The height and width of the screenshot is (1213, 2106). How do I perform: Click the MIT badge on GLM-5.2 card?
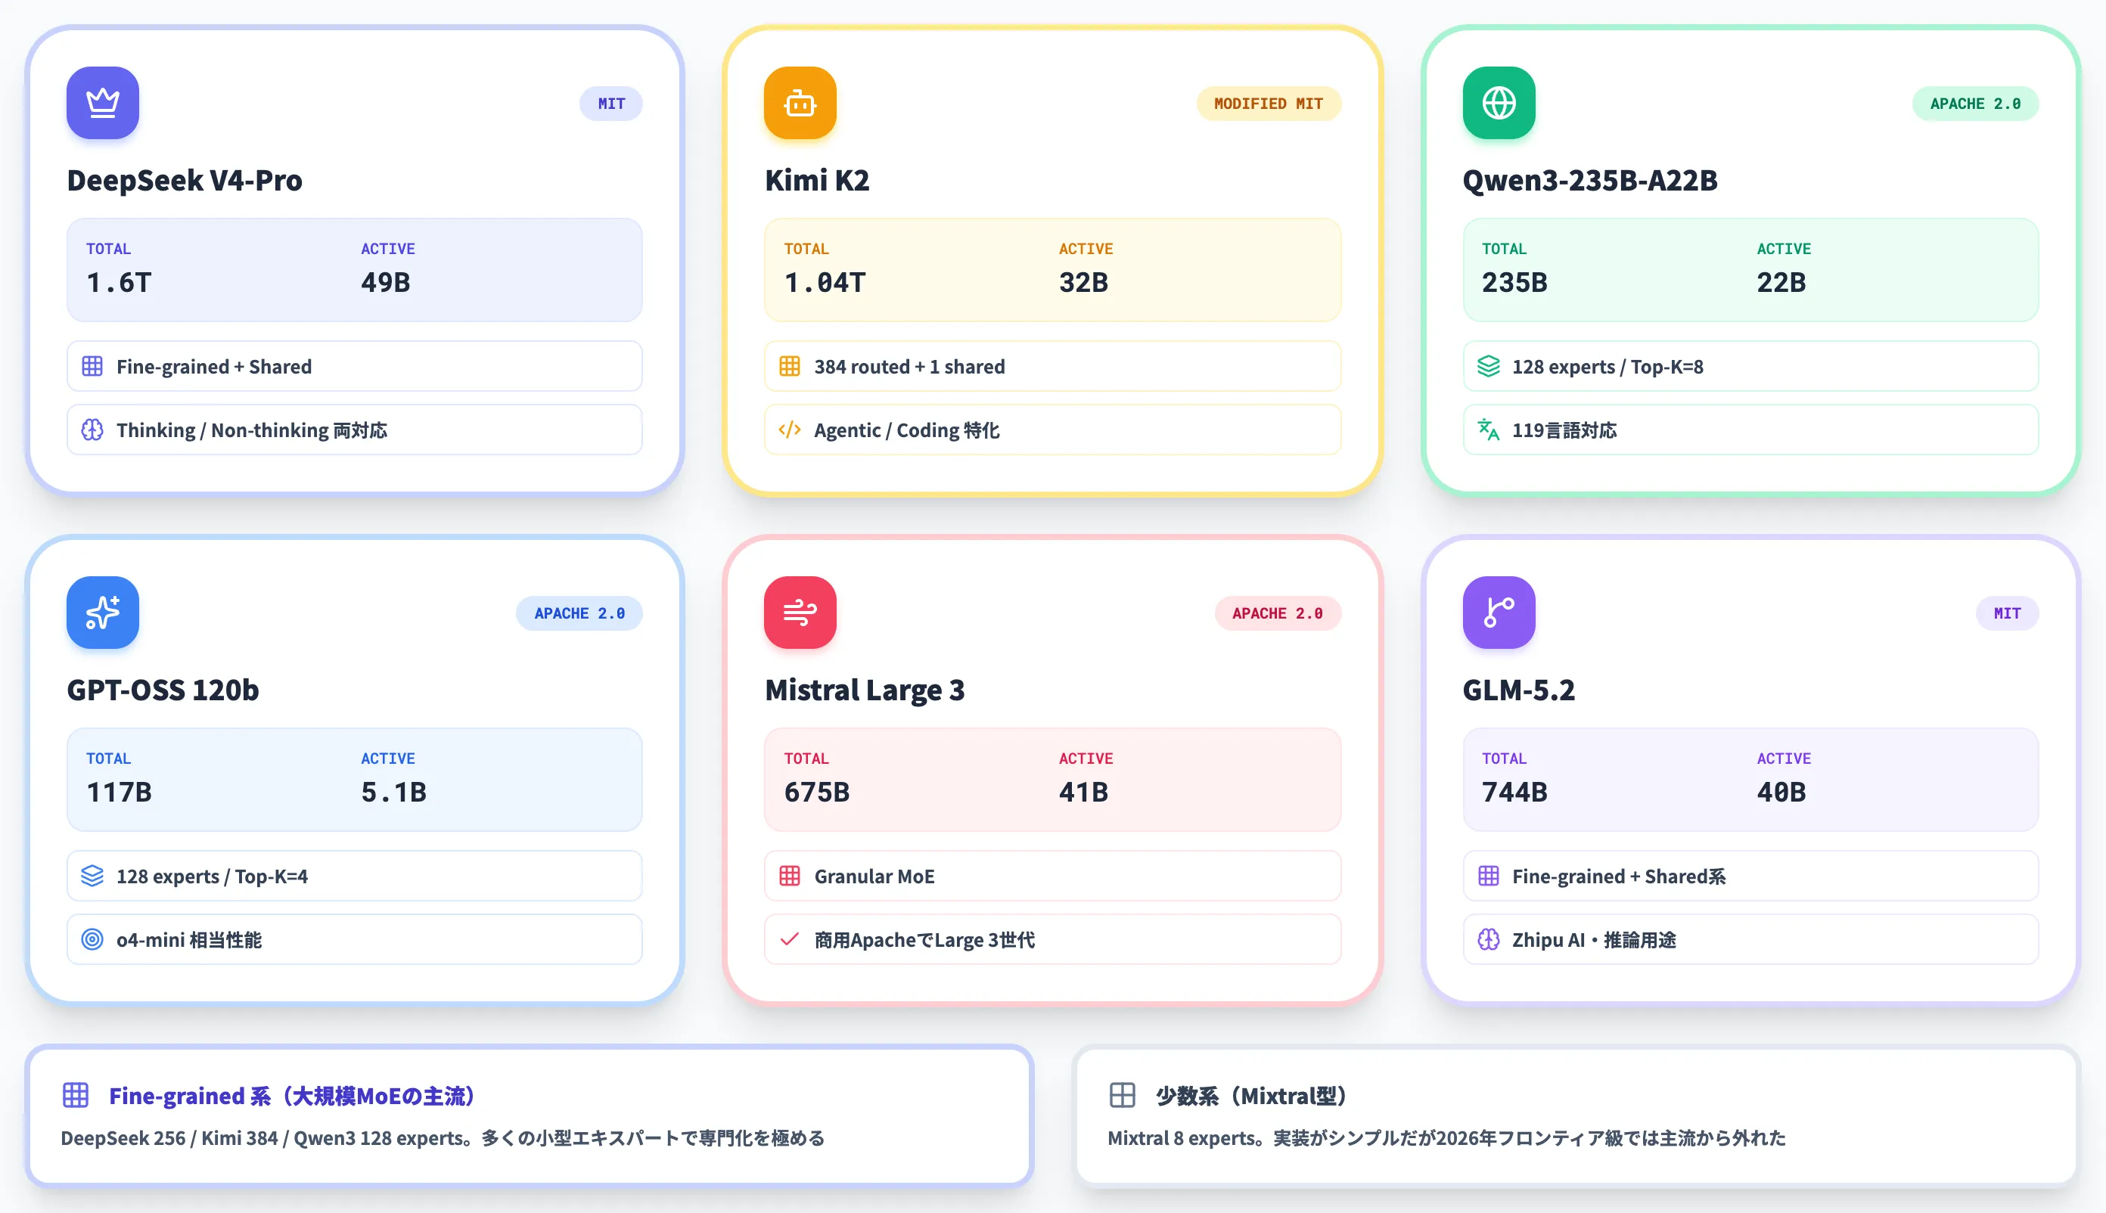2007,613
